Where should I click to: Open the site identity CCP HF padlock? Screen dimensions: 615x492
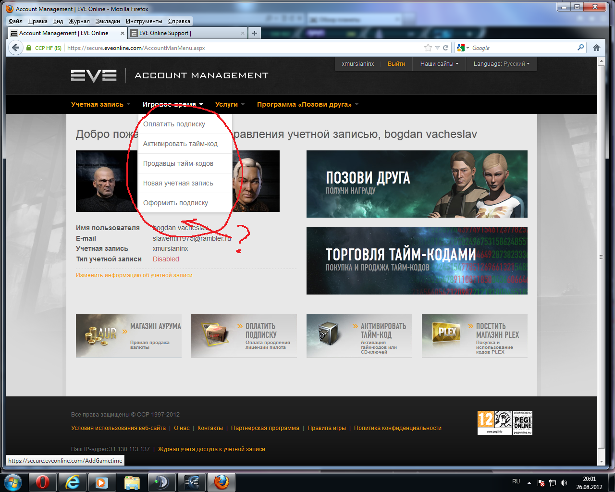44,48
